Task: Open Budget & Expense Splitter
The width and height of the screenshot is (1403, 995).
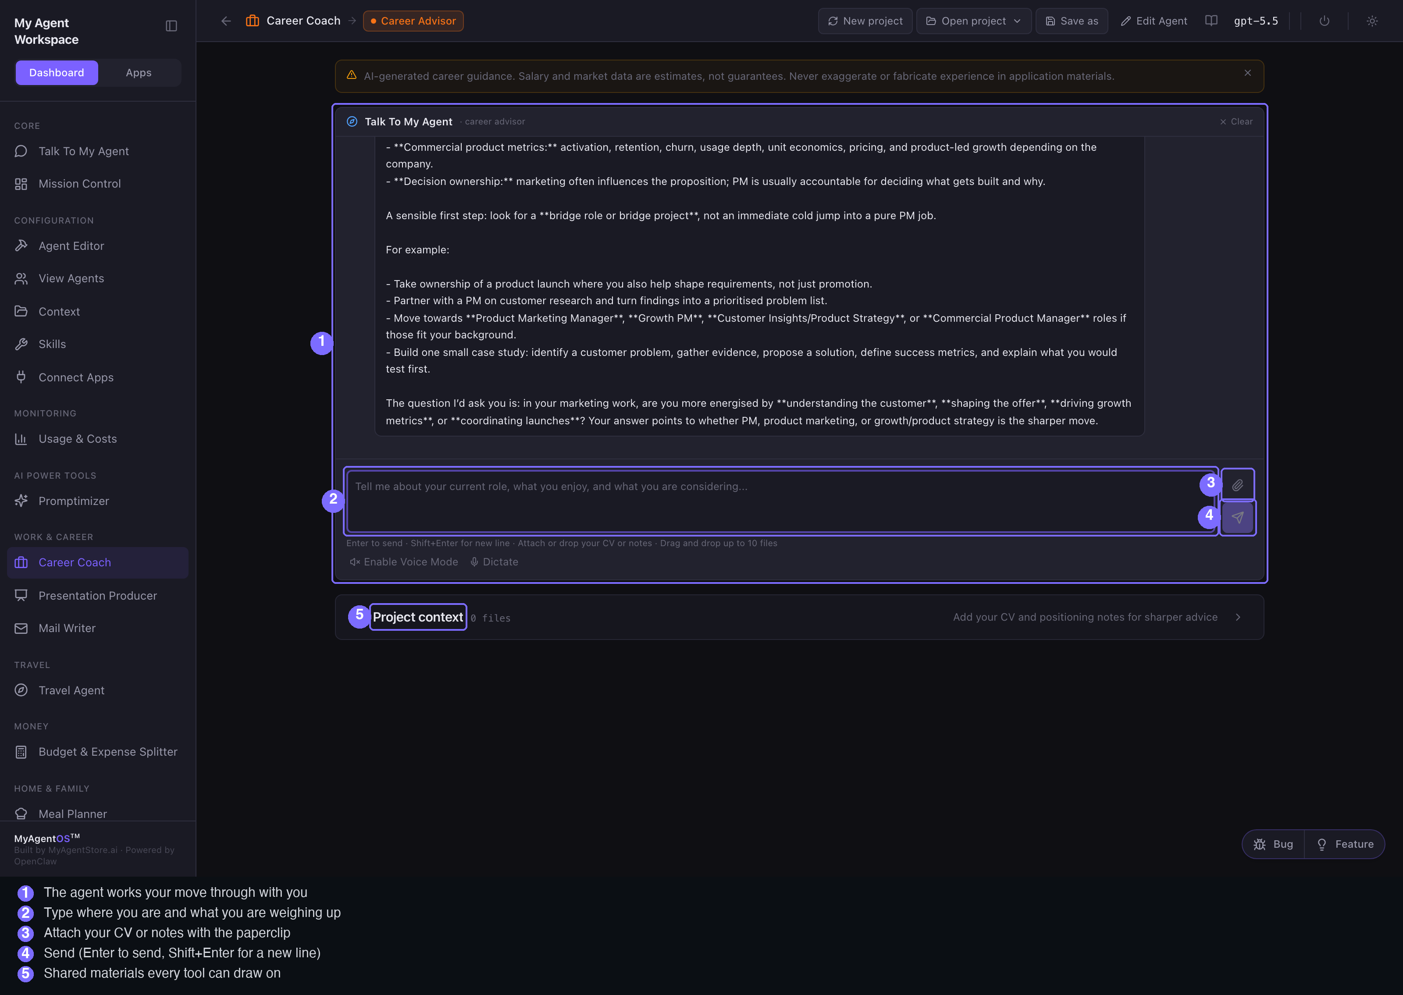Action: (x=98, y=752)
